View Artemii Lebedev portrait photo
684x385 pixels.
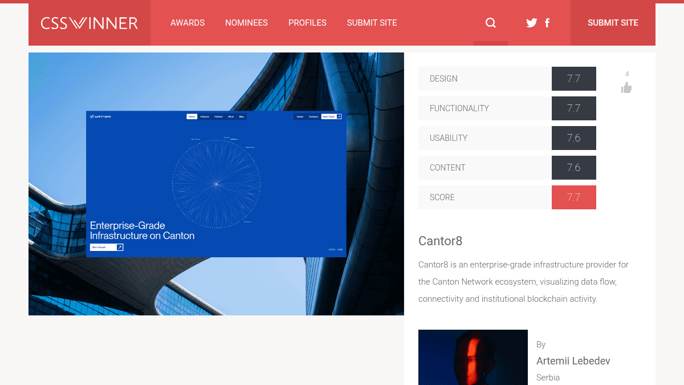473,357
